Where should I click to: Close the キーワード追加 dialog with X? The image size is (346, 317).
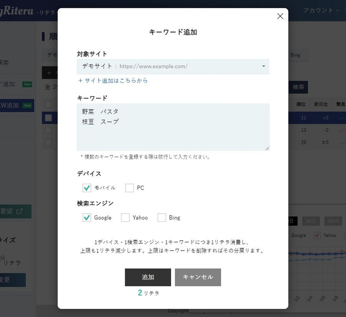pyautogui.click(x=280, y=16)
